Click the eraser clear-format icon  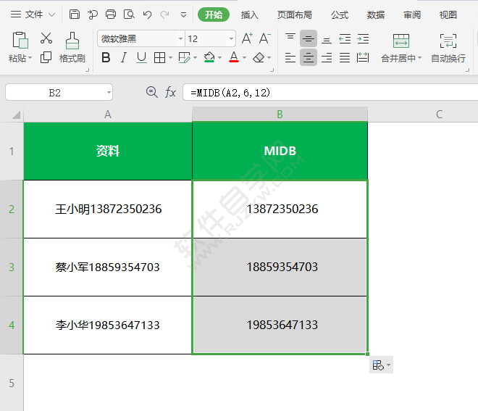coord(259,57)
